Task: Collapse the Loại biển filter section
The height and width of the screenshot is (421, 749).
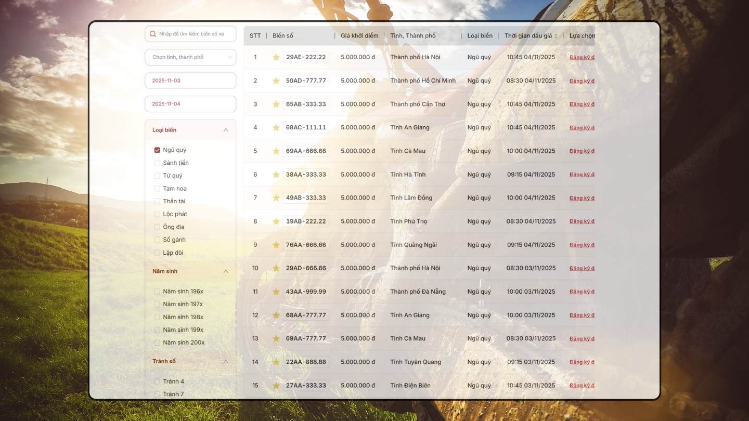Action: click(226, 130)
